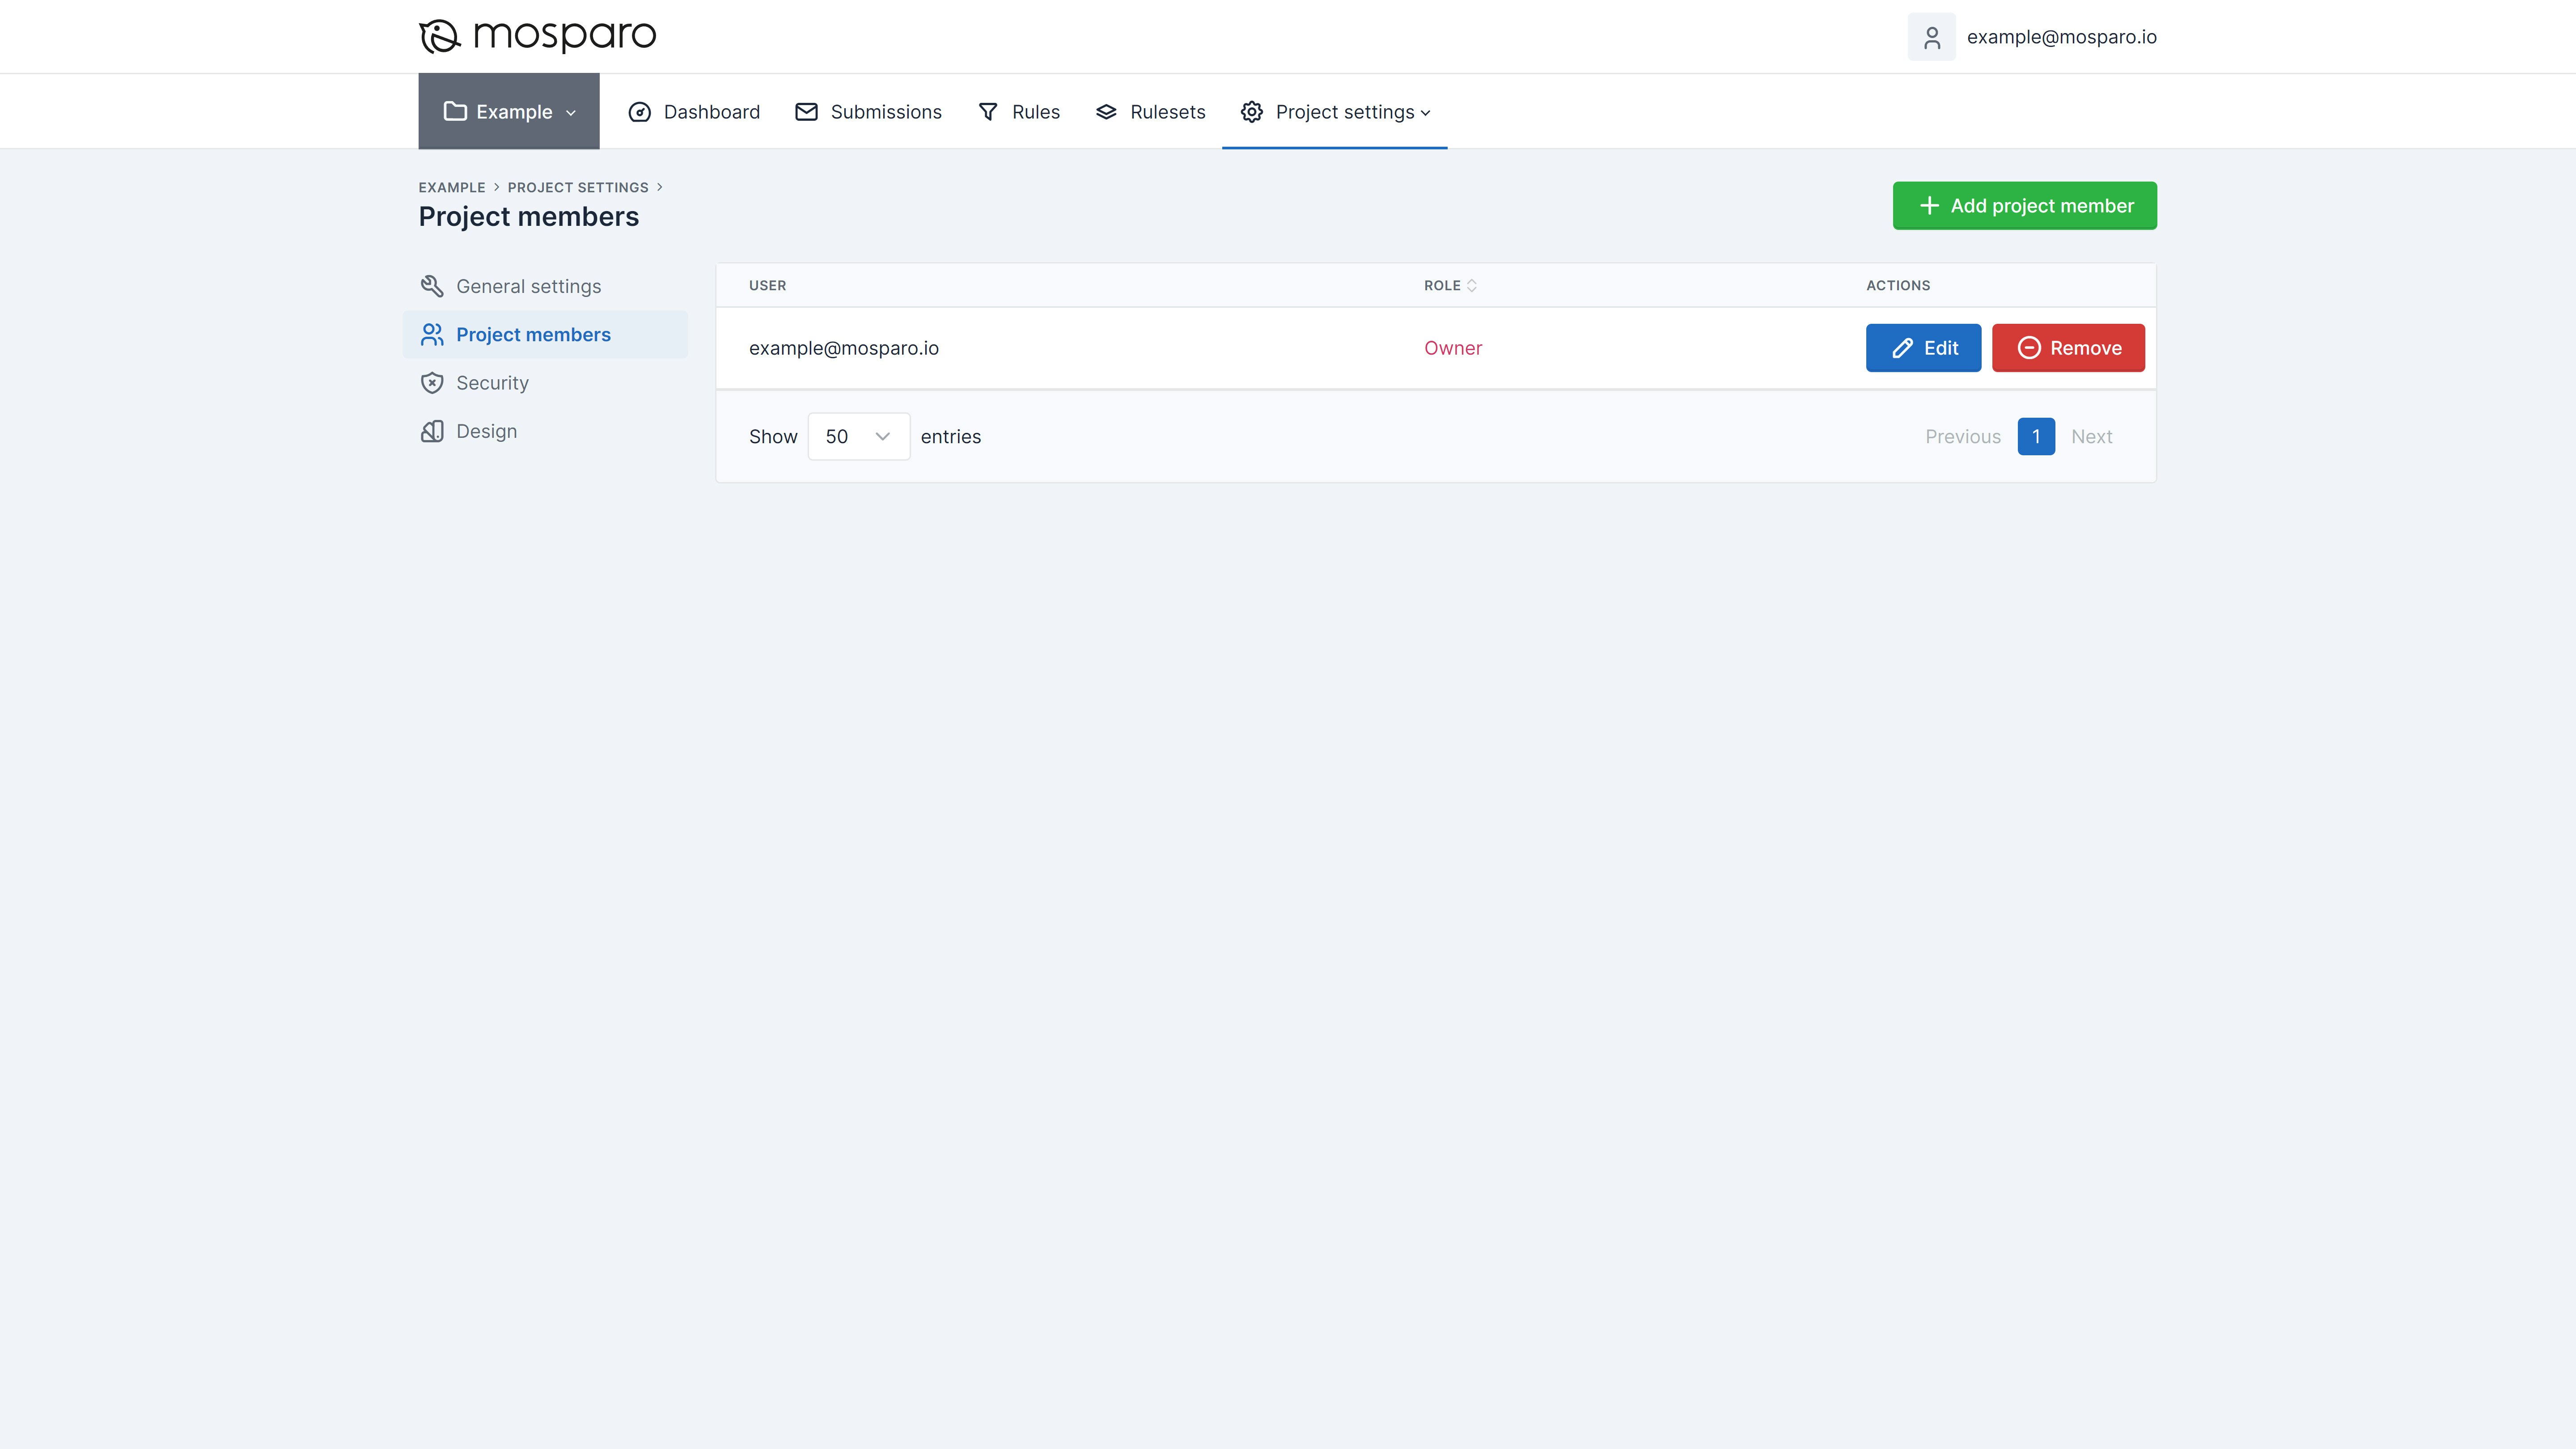This screenshot has height=1449, width=2576.
Task: Click the Owner role text
Action: coord(1453,348)
